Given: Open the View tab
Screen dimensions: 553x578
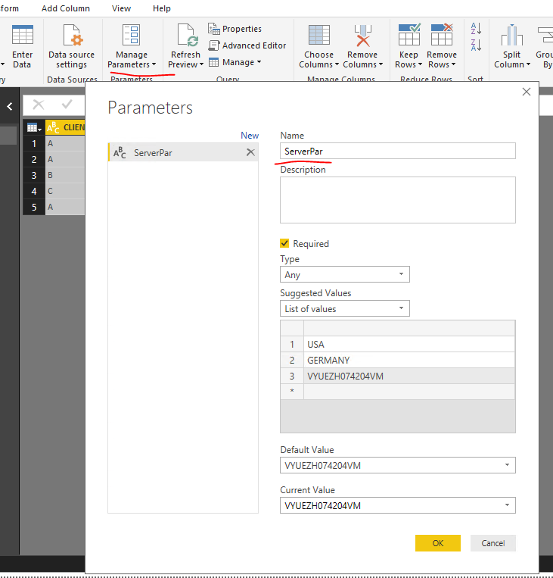Looking at the screenshot, I should pos(121,8).
